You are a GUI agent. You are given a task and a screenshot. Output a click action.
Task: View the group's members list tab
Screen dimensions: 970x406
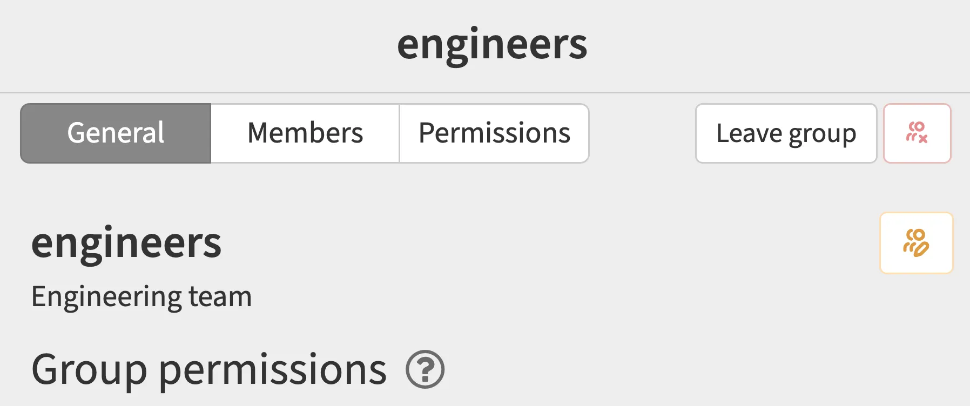point(305,133)
